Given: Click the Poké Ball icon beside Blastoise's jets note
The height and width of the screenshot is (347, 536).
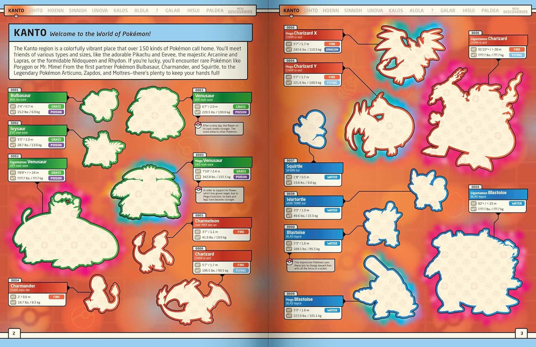Looking at the screenshot, I should (x=289, y=262).
